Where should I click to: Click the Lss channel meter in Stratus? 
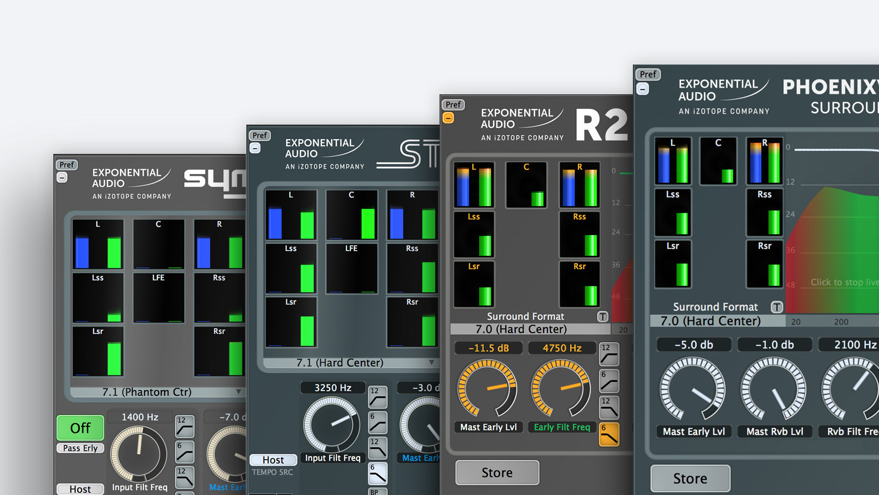coord(291,269)
